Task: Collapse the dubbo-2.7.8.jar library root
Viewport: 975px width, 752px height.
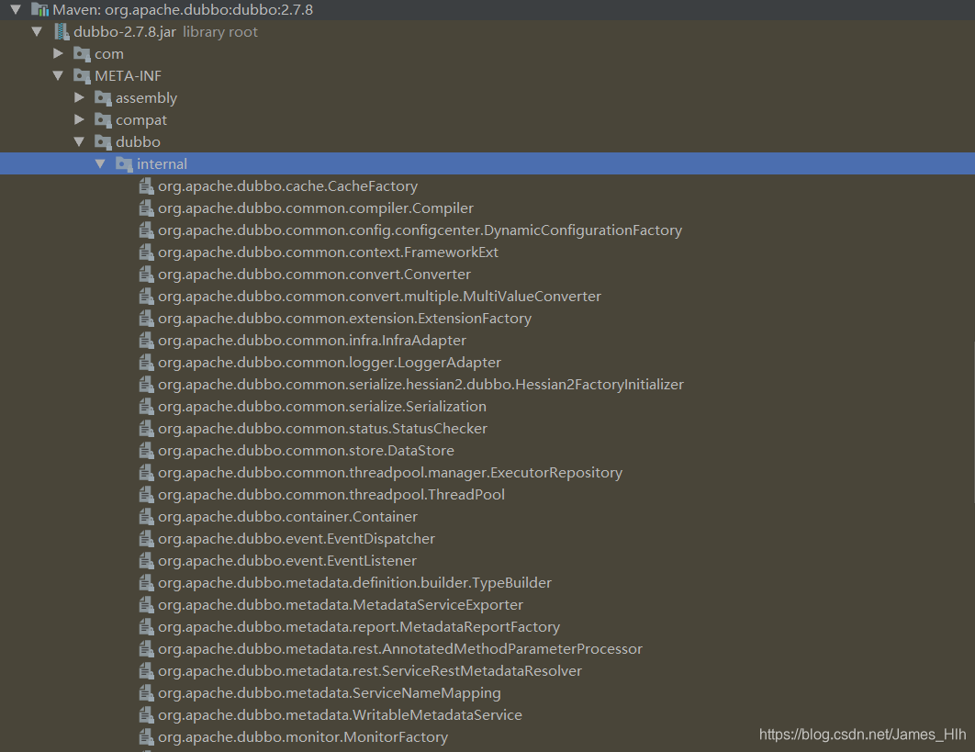Action: pyautogui.click(x=38, y=31)
